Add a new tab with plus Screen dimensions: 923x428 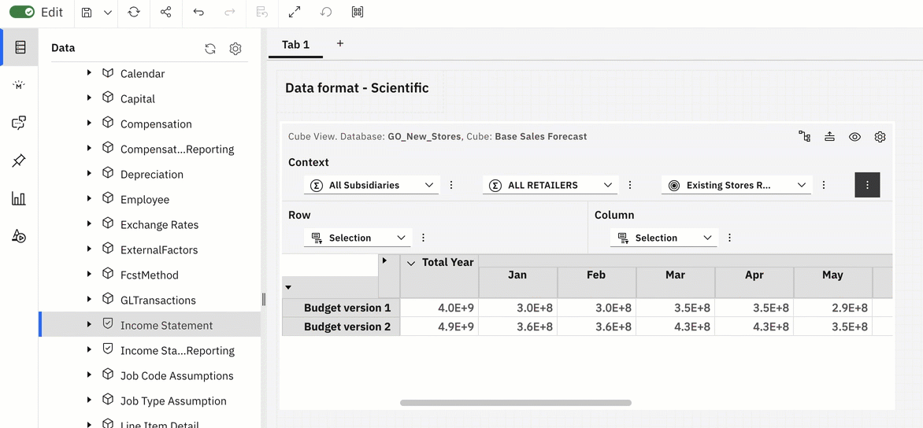click(340, 44)
